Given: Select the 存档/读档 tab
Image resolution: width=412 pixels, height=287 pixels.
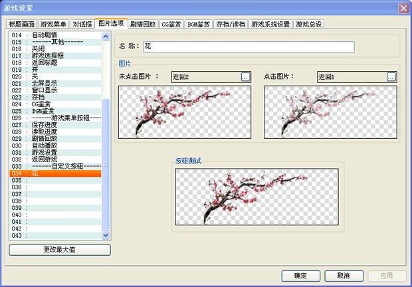Looking at the screenshot, I should coord(231,24).
